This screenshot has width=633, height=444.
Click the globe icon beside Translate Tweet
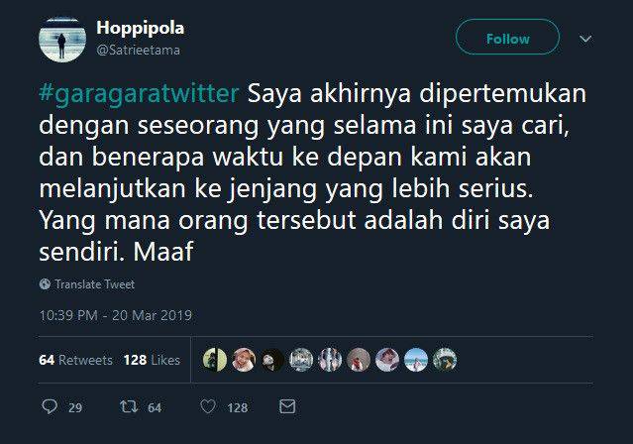[46, 283]
